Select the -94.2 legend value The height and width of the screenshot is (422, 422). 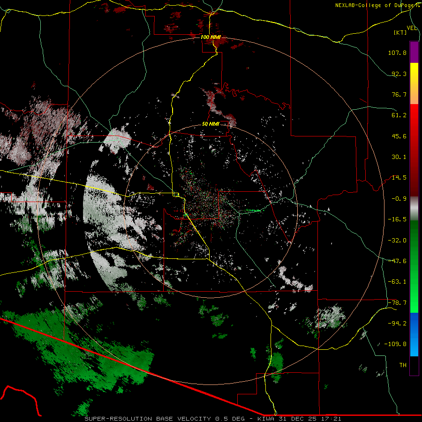click(397, 324)
